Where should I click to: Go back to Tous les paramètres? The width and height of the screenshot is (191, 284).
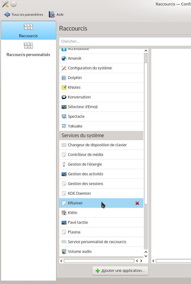24,15
